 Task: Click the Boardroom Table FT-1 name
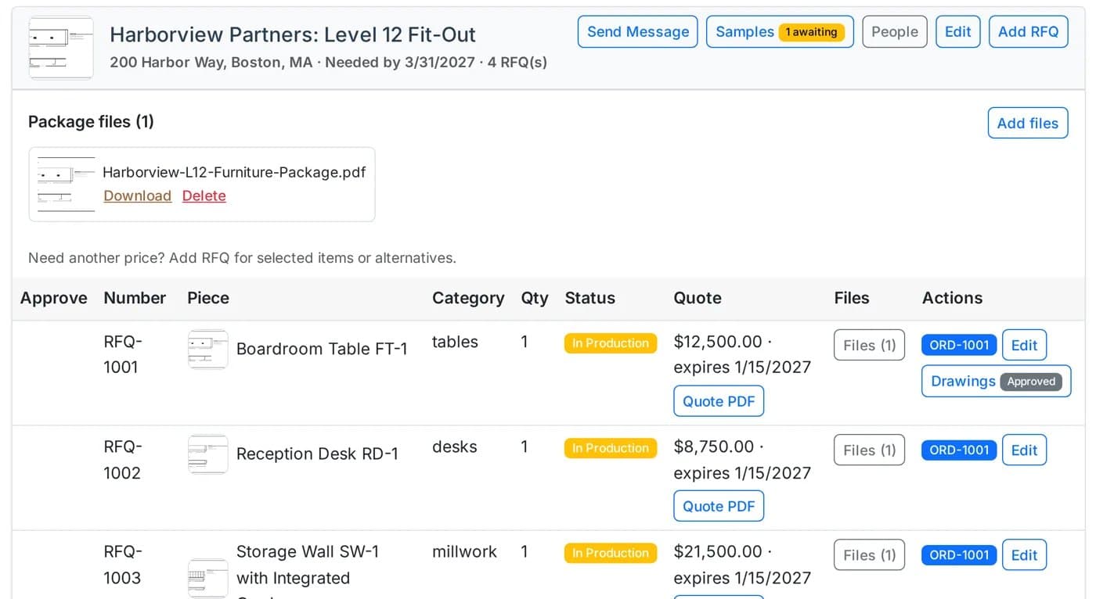tap(322, 349)
